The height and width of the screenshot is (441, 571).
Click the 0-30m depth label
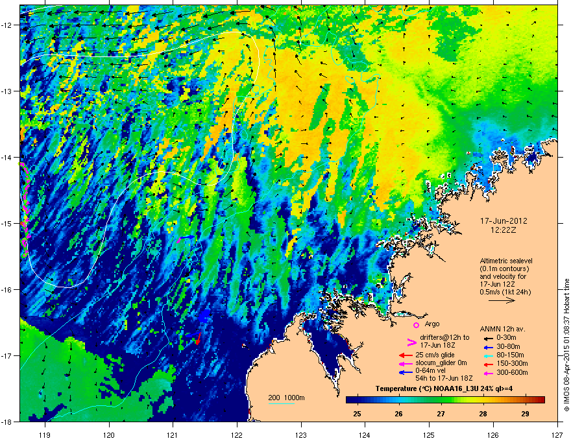click(506, 338)
